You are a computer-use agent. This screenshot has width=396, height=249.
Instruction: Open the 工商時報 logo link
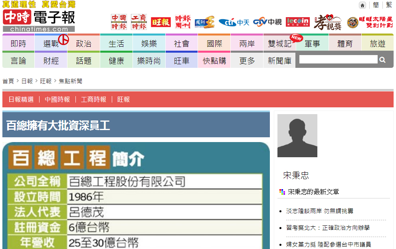pyautogui.click(x=139, y=22)
